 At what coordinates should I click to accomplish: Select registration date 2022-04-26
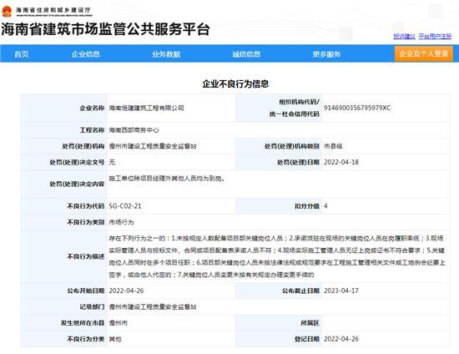pyautogui.click(x=341, y=339)
